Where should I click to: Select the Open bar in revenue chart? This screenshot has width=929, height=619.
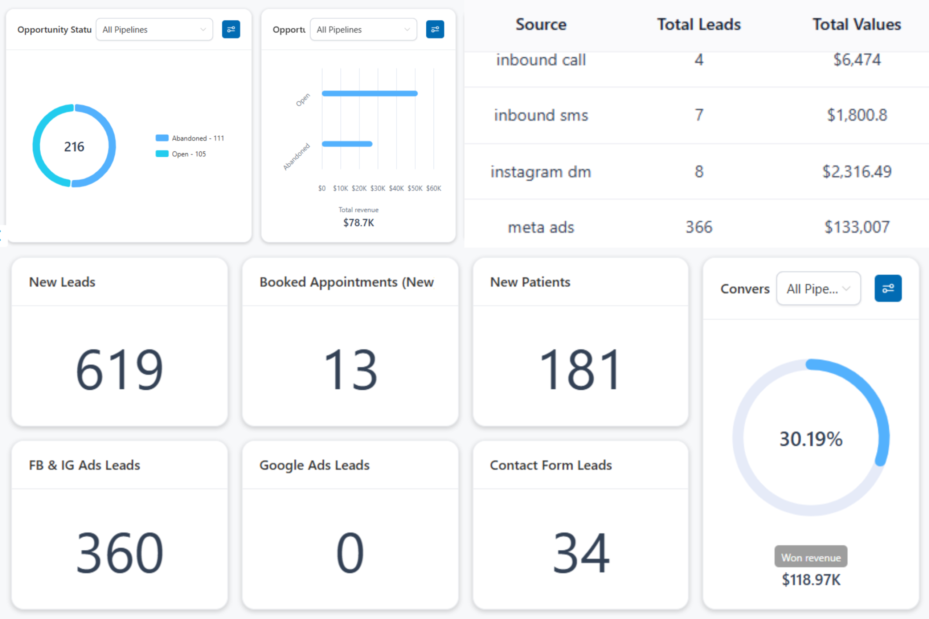point(369,94)
